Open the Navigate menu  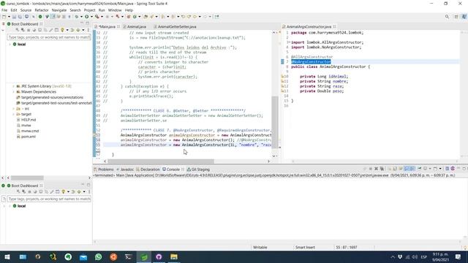[x=59, y=10]
